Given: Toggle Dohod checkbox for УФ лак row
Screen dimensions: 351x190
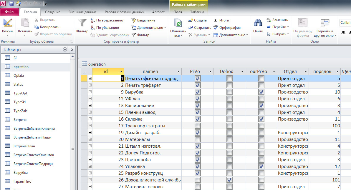Looking at the screenshot, I should [x=229, y=99].
